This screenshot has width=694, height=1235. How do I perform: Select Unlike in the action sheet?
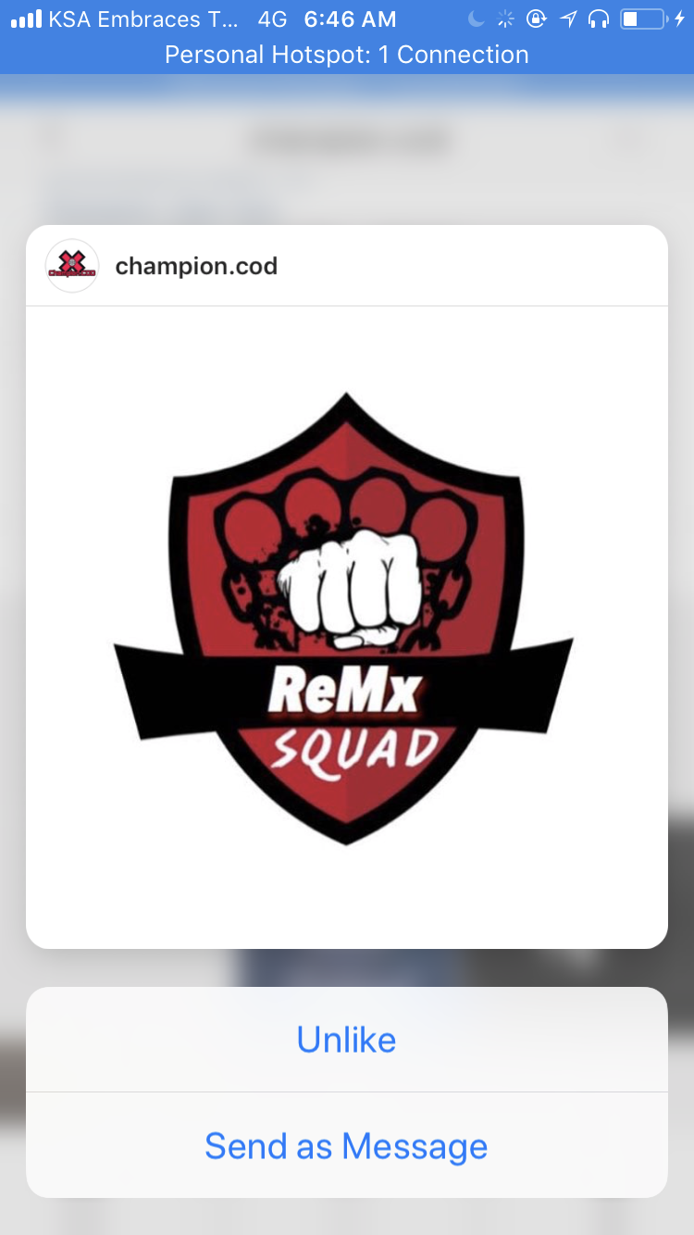347,1040
